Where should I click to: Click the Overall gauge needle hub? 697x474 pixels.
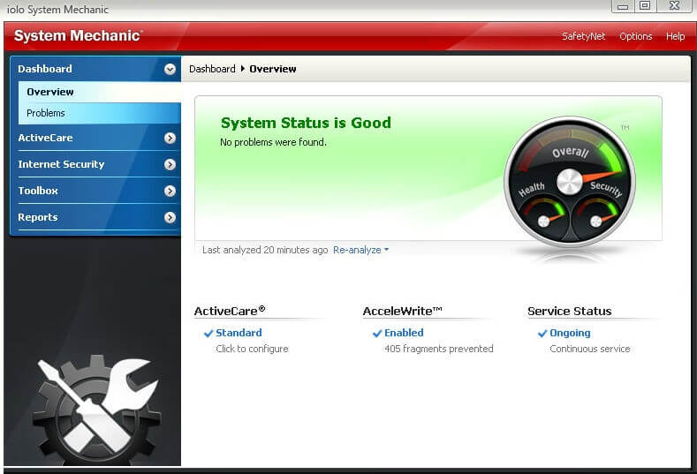569,182
